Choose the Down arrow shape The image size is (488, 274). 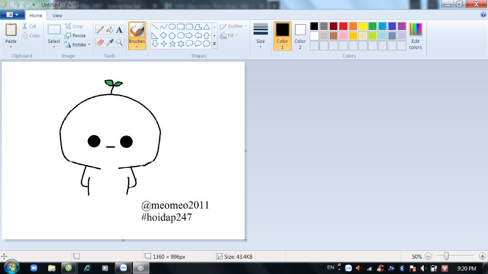coord(155,44)
